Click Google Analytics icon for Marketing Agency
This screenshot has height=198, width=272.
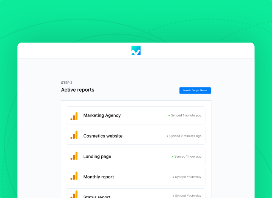coord(74,116)
